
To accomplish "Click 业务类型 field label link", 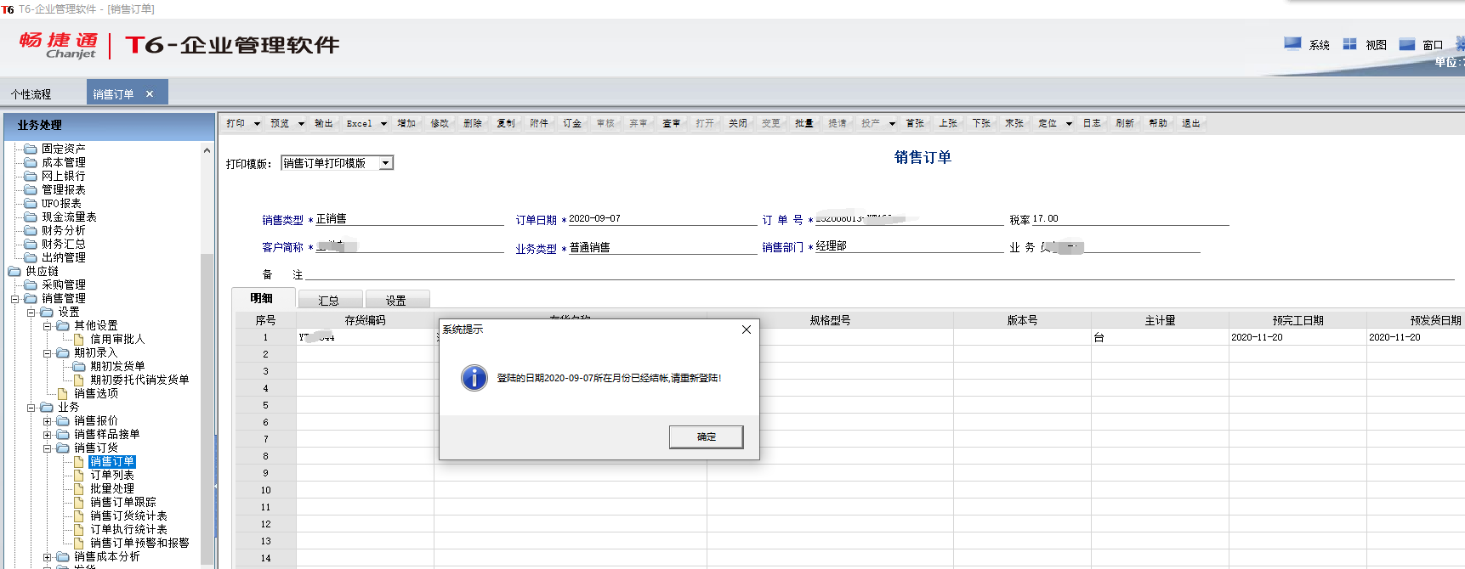I will (x=536, y=249).
